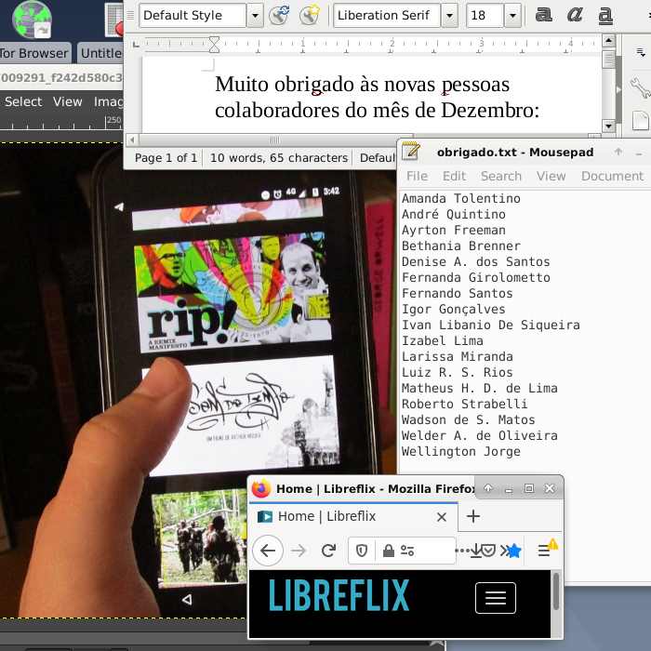Expand the Liberation Serif font name dropdown
The width and height of the screenshot is (651, 651).
pos(449,15)
